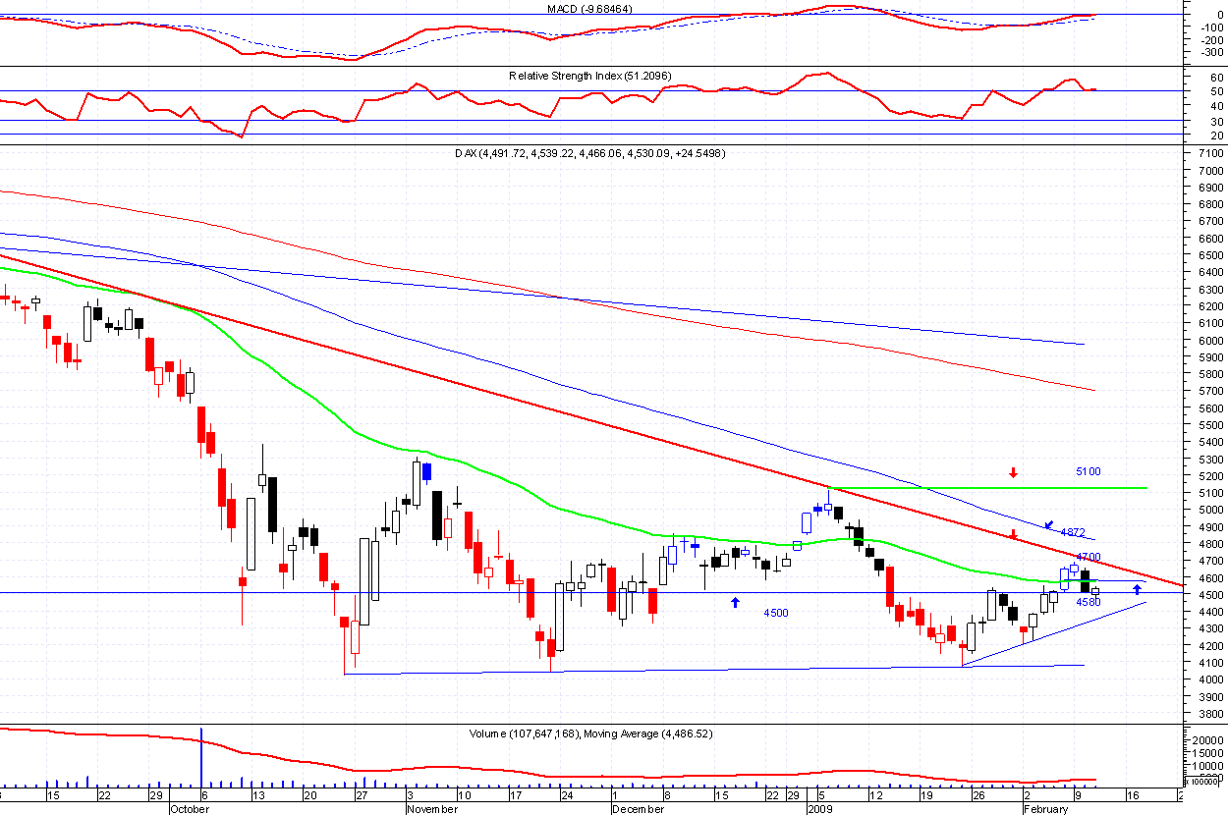The height and width of the screenshot is (815, 1228).
Task: Click the blue 5100 price annotation
Action: tap(1088, 471)
